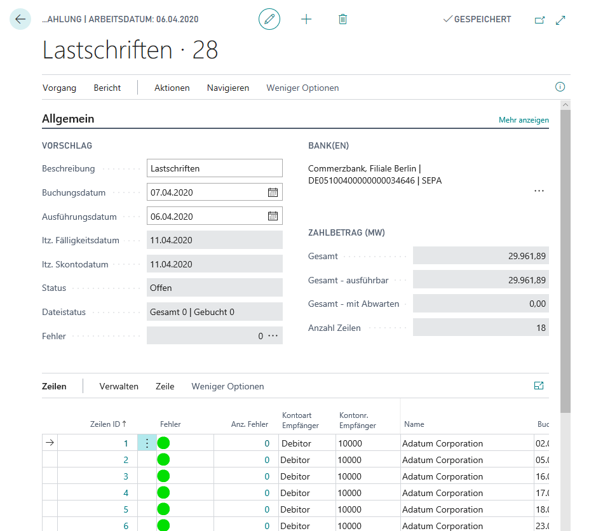The image size is (610, 531).
Task: Open the Vorgang menu
Action: (59, 88)
